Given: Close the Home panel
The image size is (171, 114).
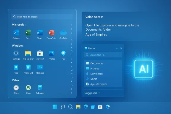Looking at the screenshot, I should 121,48.
